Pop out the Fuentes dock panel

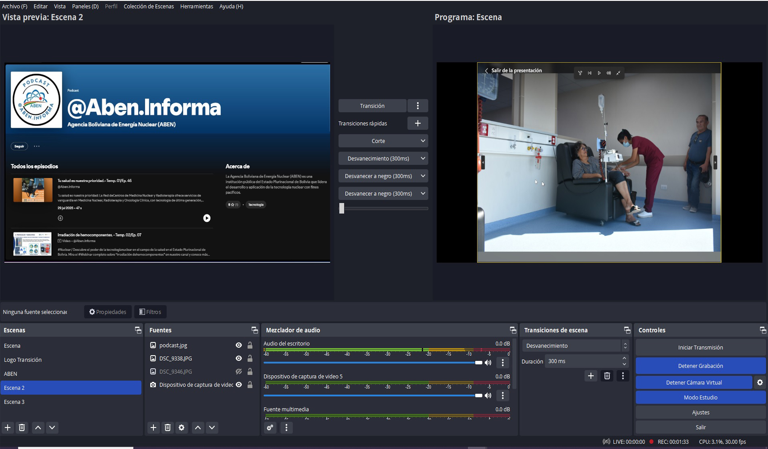254,330
